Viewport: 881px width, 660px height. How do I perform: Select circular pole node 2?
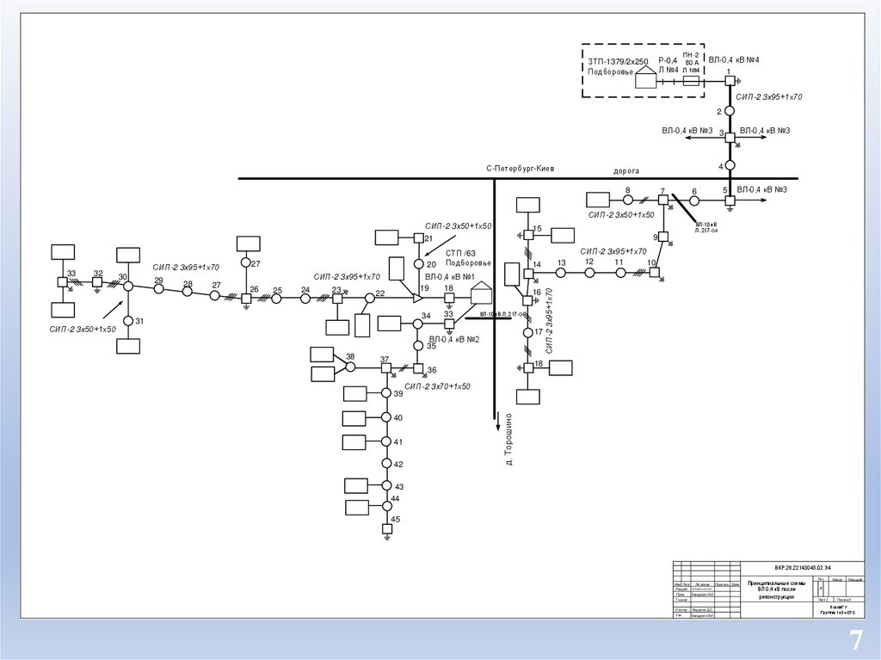click(730, 111)
